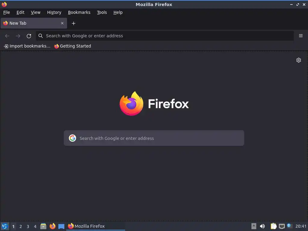308x231 pixels.
Task: Select Mozilla Firefox taskbar window button
Action: tap(96, 226)
